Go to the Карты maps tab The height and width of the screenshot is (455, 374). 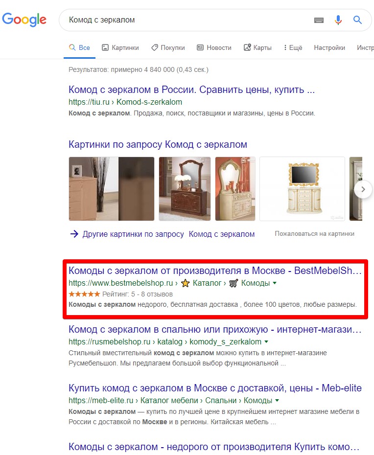[x=257, y=47]
